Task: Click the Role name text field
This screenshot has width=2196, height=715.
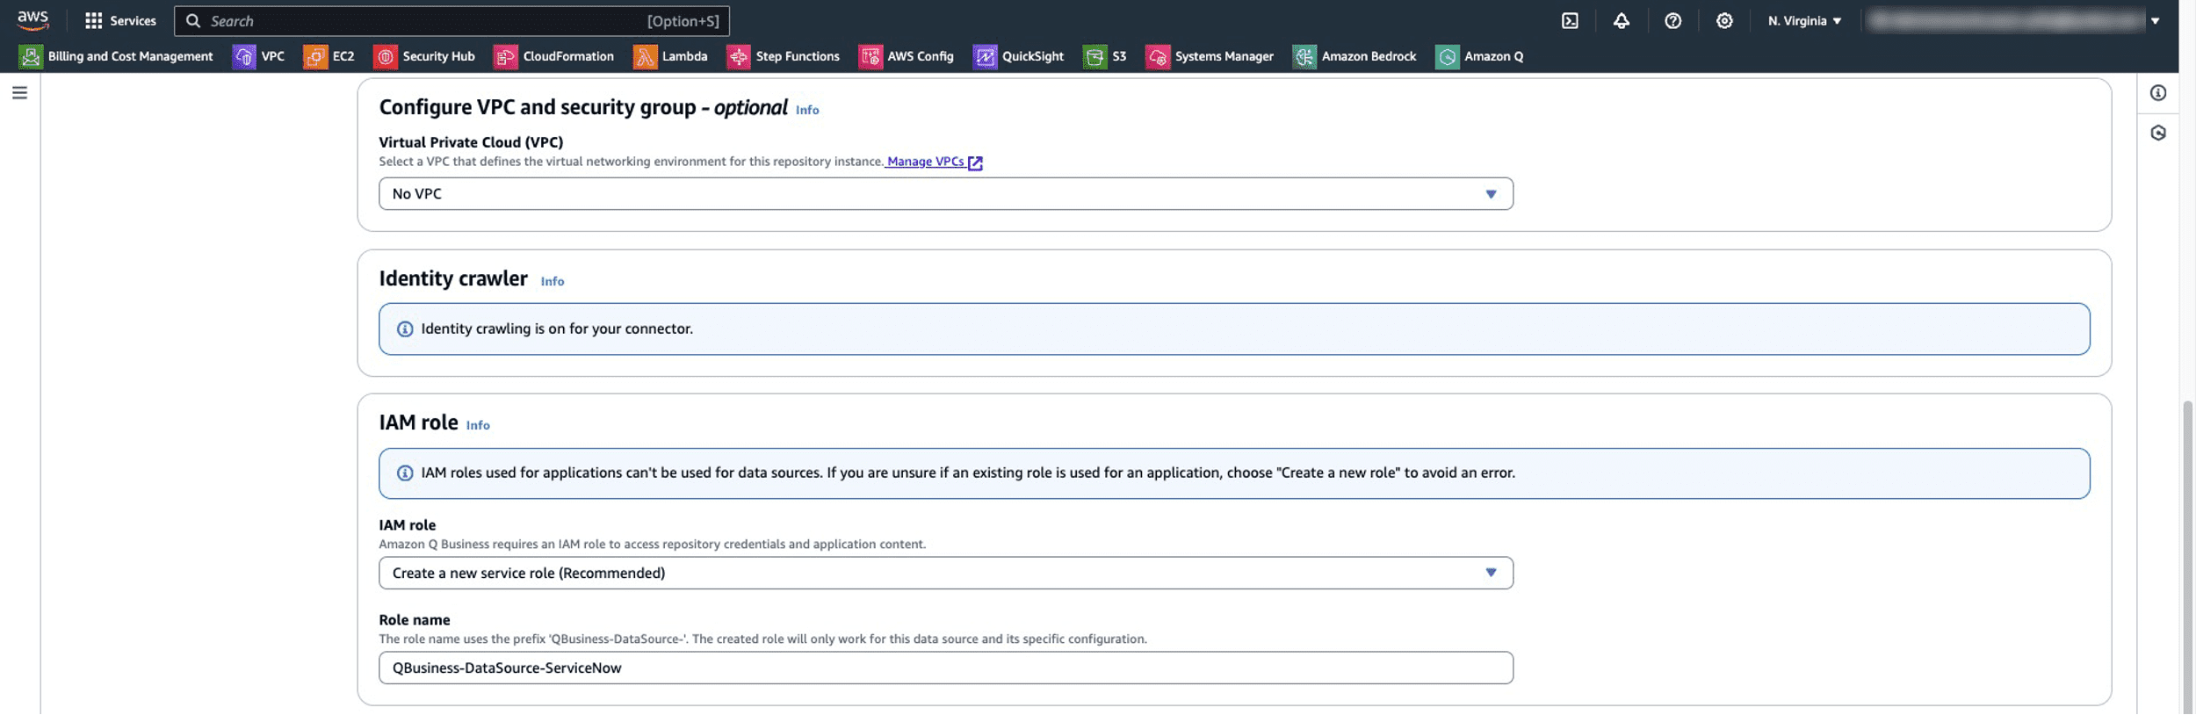Action: (x=945, y=668)
